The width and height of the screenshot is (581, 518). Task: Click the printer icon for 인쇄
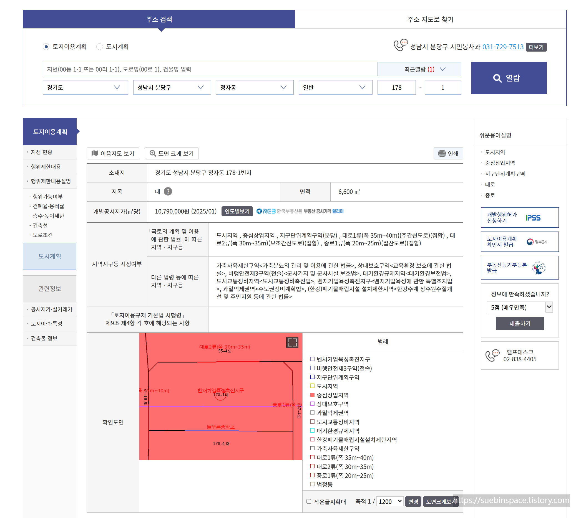tap(442, 153)
